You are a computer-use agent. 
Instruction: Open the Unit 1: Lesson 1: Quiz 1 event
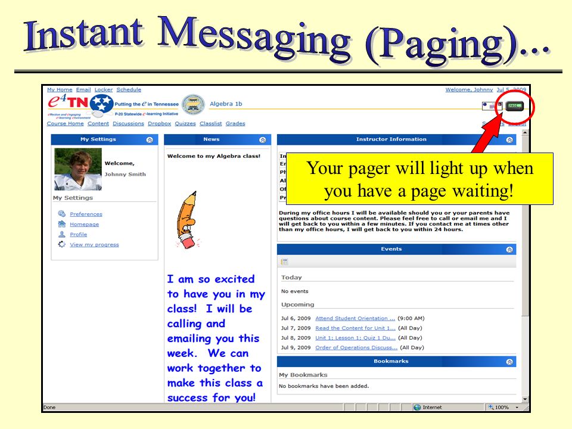point(355,338)
